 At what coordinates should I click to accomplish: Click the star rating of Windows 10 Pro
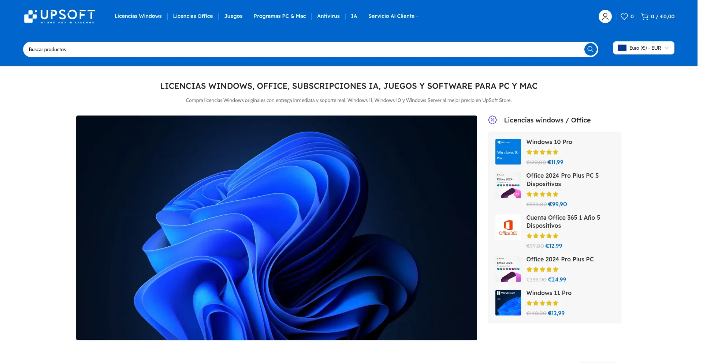[542, 152]
